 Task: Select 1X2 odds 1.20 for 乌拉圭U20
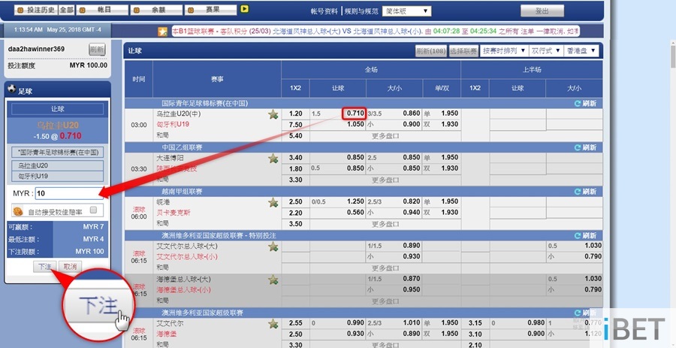295,113
